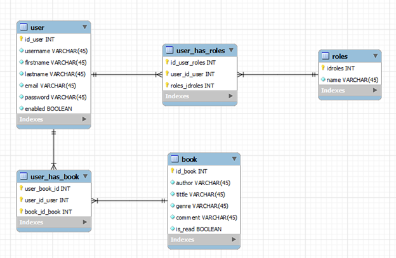The height and width of the screenshot is (258, 396).
Task: Collapse the roles table with header arrow
Action: click(x=376, y=56)
